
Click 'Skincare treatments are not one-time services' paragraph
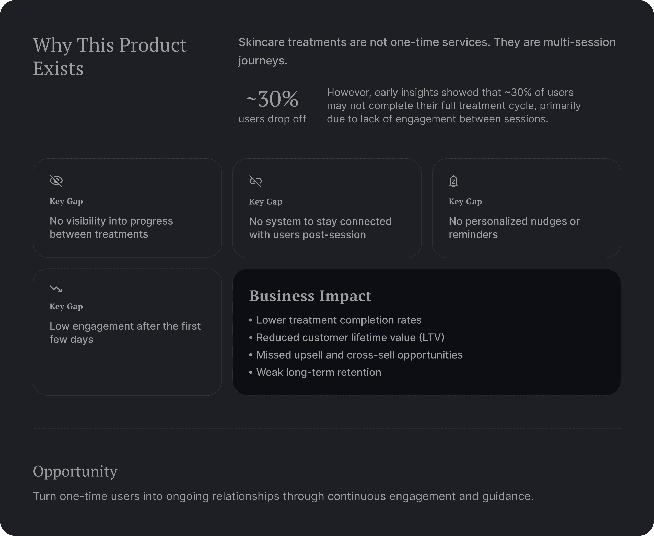click(427, 51)
